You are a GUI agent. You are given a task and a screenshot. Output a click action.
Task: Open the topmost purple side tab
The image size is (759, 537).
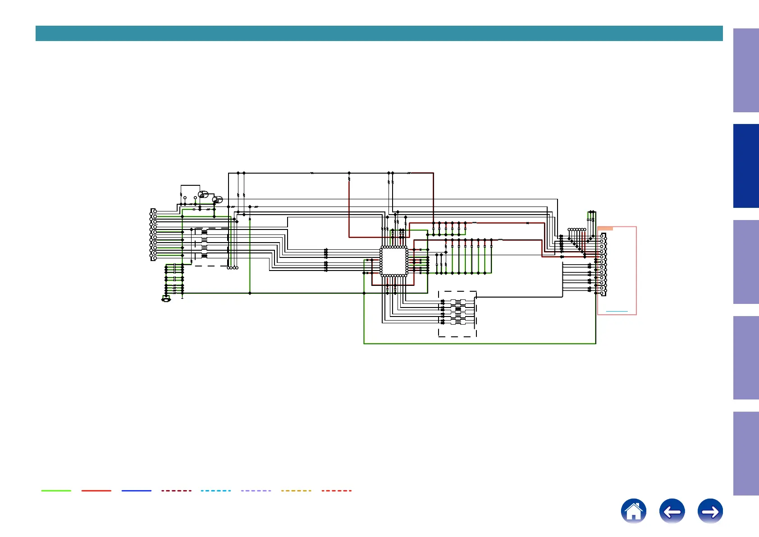[x=746, y=70]
